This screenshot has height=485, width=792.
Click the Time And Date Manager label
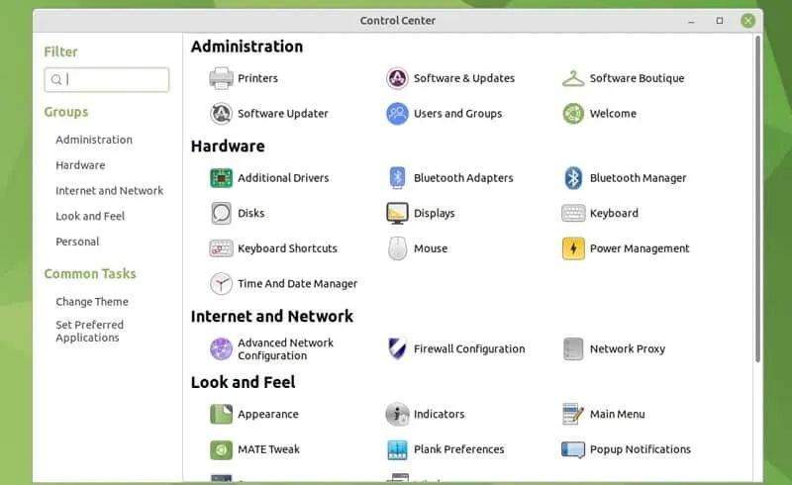298,284
